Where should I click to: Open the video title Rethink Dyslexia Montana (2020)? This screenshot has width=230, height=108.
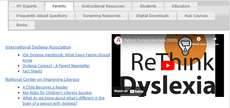click(151, 40)
